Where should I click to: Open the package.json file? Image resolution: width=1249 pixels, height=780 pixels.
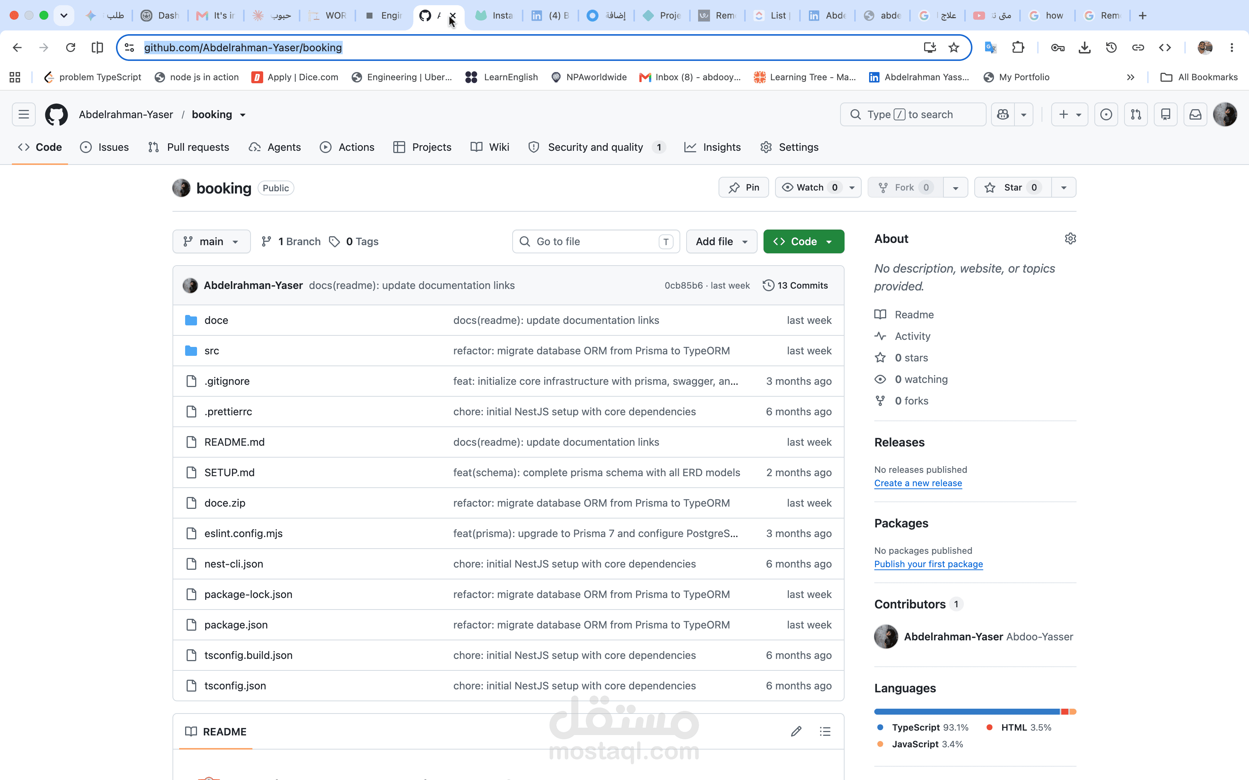(236, 625)
